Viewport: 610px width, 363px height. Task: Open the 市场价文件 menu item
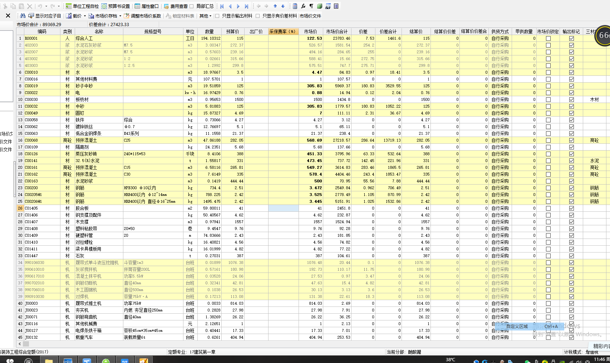click(x=310, y=16)
